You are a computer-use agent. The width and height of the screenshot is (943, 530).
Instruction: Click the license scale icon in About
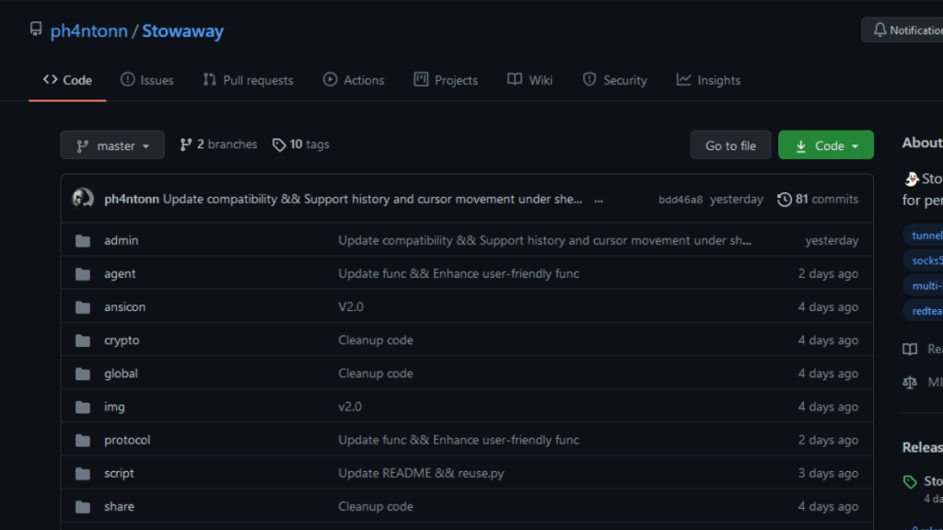[x=910, y=382]
